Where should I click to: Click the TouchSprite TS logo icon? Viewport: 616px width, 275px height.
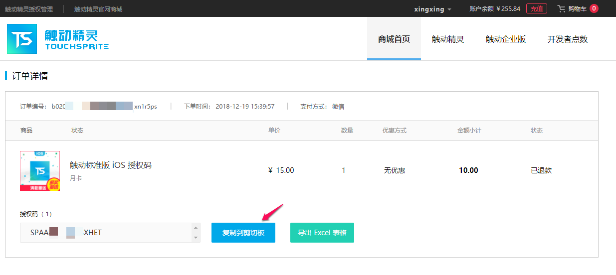coord(22,39)
